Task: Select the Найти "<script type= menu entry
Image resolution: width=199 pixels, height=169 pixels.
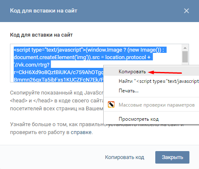Action: pos(152,81)
